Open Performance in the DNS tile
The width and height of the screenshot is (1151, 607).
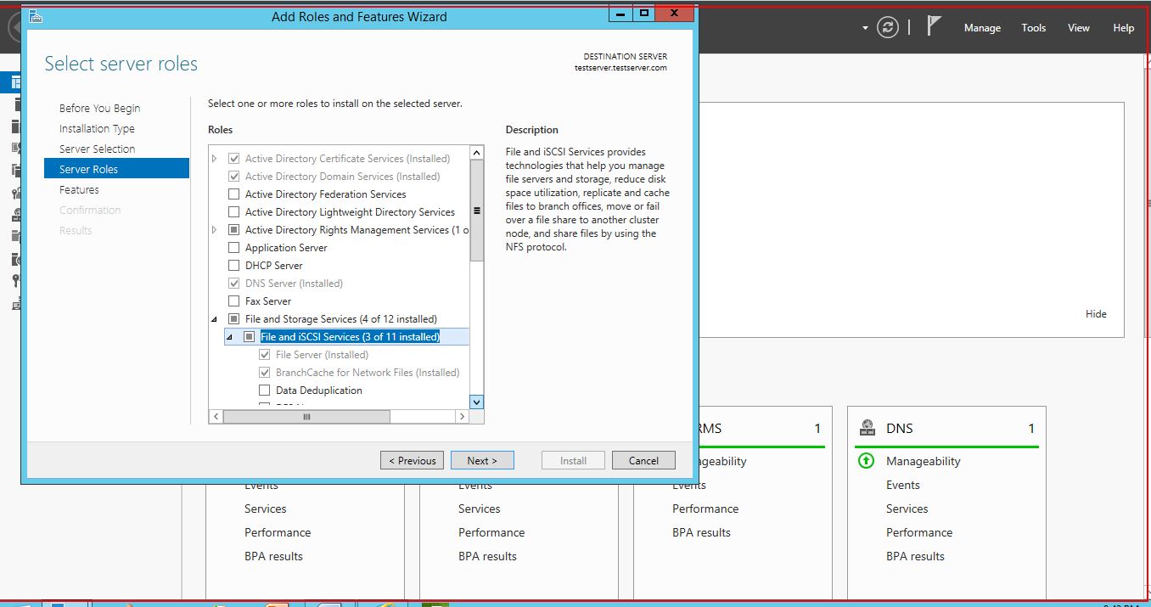pos(919,533)
